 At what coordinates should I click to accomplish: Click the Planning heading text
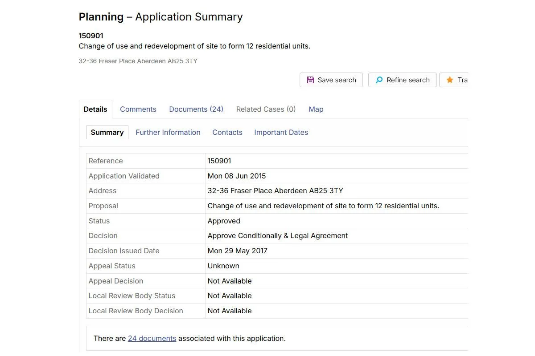[x=101, y=17]
